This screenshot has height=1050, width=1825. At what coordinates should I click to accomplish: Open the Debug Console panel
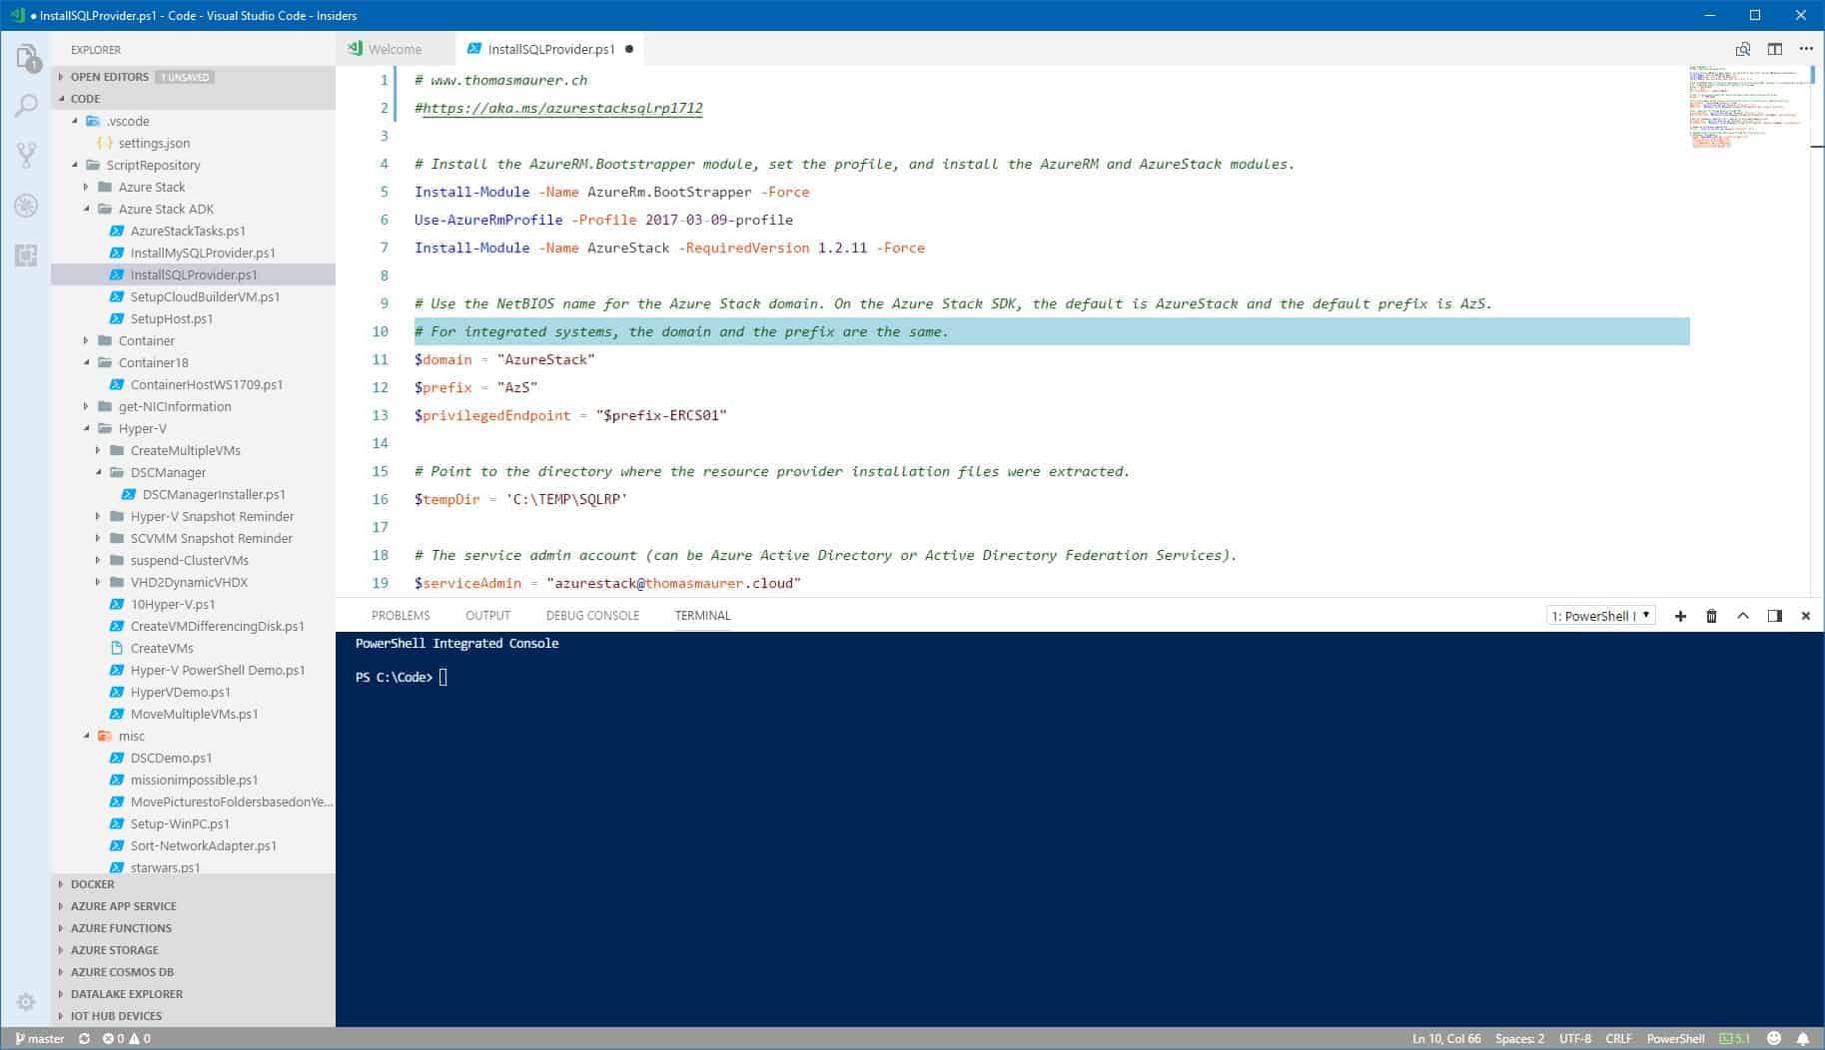pyautogui.click(x=591, y=615)
